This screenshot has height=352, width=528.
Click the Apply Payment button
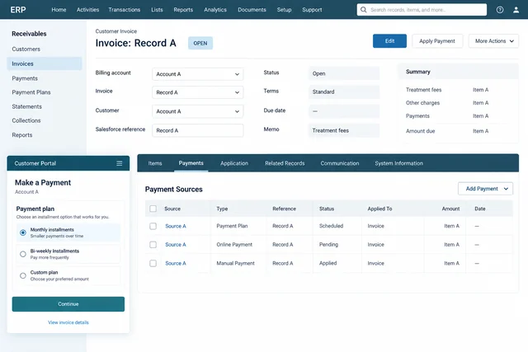tap(437, 41)
